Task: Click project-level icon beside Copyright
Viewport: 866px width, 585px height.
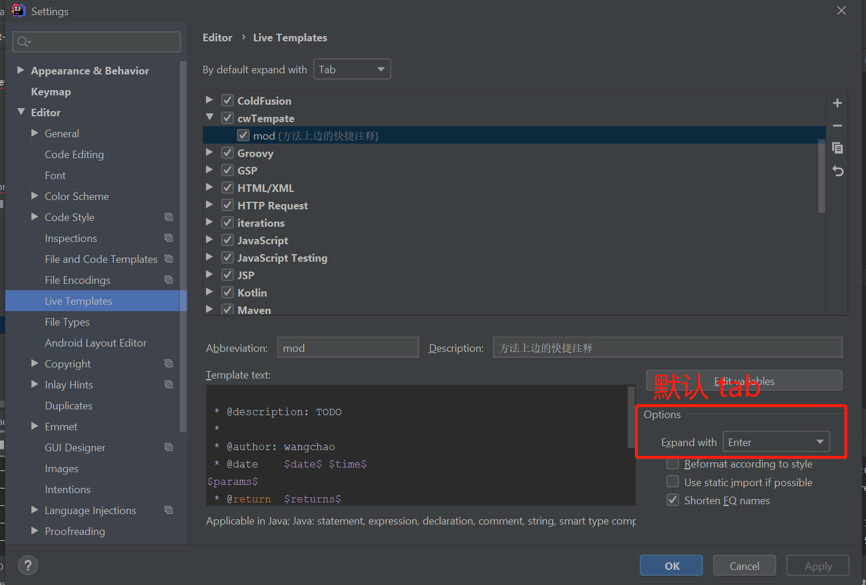Action: (x=169, y=363)
